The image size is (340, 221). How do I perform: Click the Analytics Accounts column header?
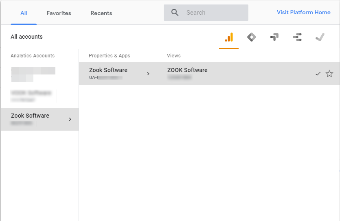click(33, 56)
